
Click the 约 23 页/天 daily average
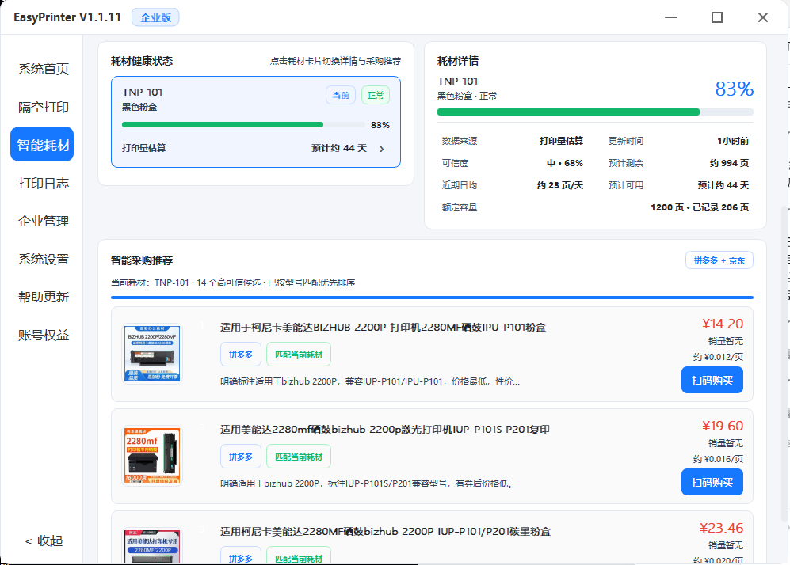(559, 185)
